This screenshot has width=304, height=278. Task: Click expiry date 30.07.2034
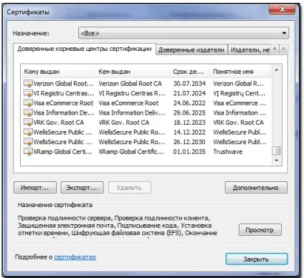click(x=189, y=84)
